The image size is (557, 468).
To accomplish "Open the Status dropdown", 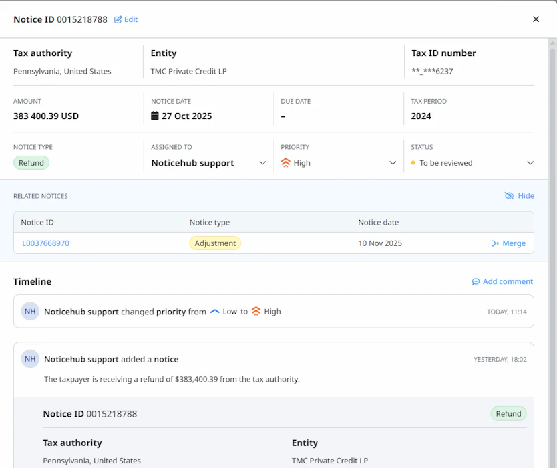I will pos(530,163).
